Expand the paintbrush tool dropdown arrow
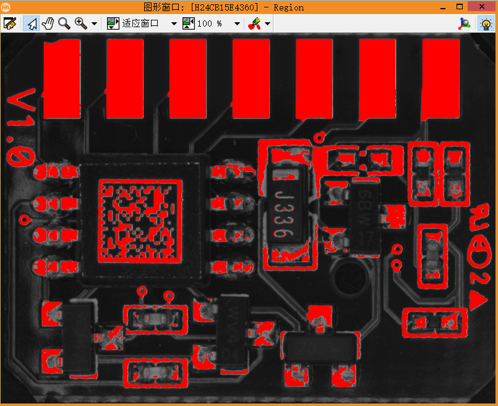 point(266,23)
